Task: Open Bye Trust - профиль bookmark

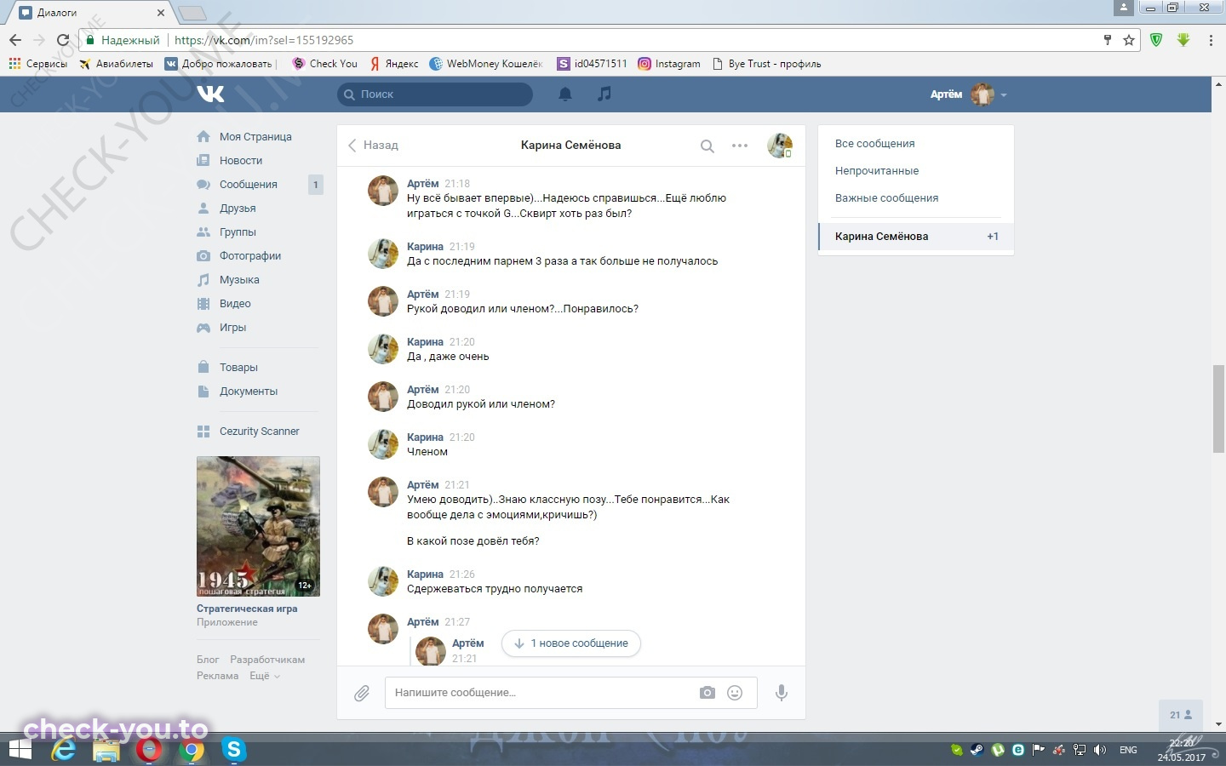Action: coord(766,64)
